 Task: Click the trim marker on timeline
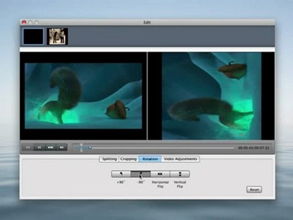(81, 148)
